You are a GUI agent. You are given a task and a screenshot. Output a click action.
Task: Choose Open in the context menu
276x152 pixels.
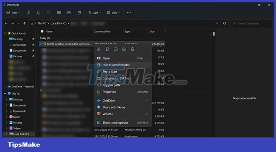point(123,58)
